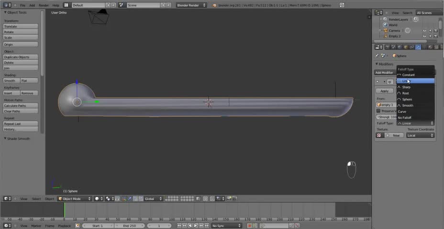Screen dimensions: 444x229
Task: Click Duplicate Objects button
Action: pos(21,57)
